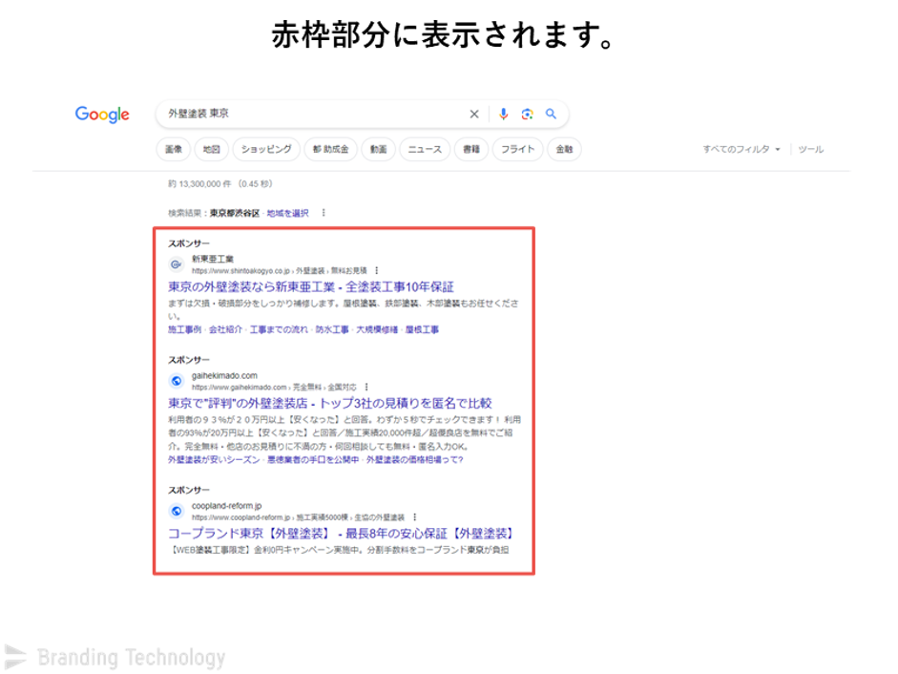
Task: Open 東京の外壁塗装なら新東亜工業 ad headline
Action: 310,286
